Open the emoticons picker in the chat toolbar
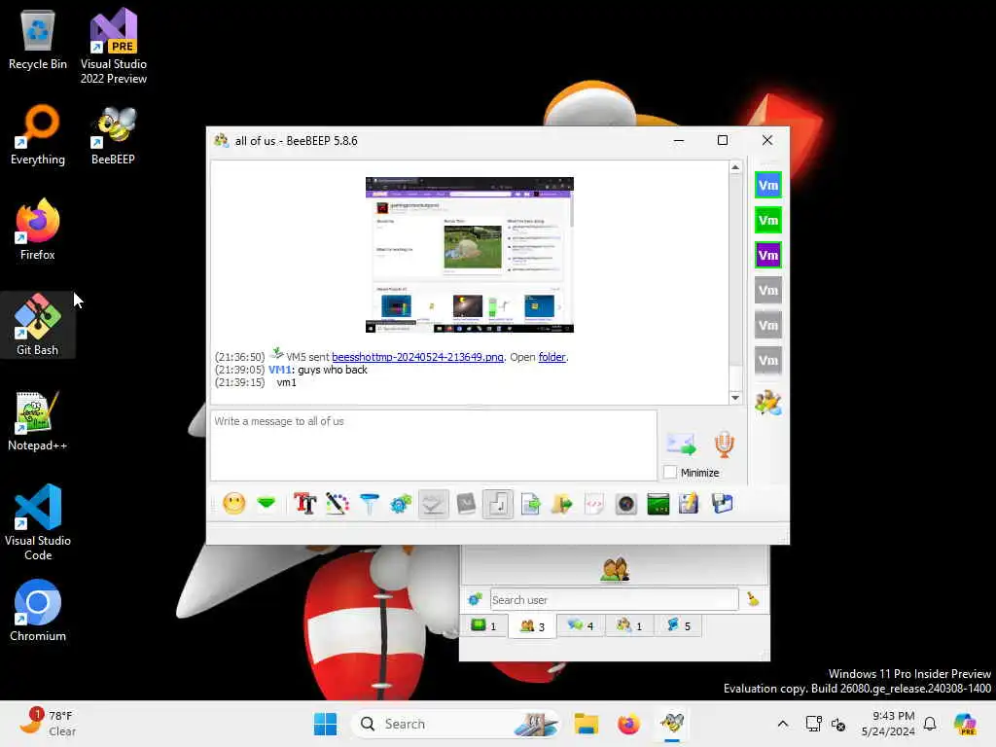Screen dimensions: 996x747 233,504
